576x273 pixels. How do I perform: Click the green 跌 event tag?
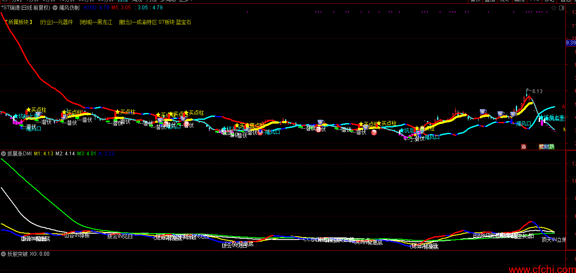click(551, 146)
